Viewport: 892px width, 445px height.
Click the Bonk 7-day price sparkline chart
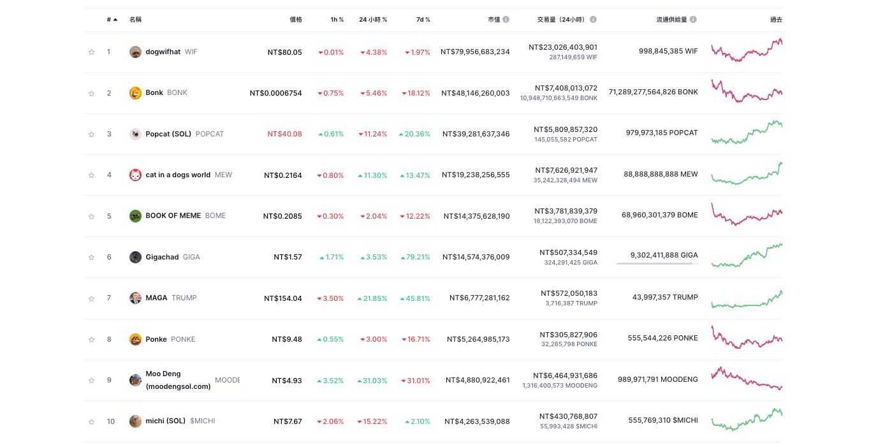click(x=746, y=92)
